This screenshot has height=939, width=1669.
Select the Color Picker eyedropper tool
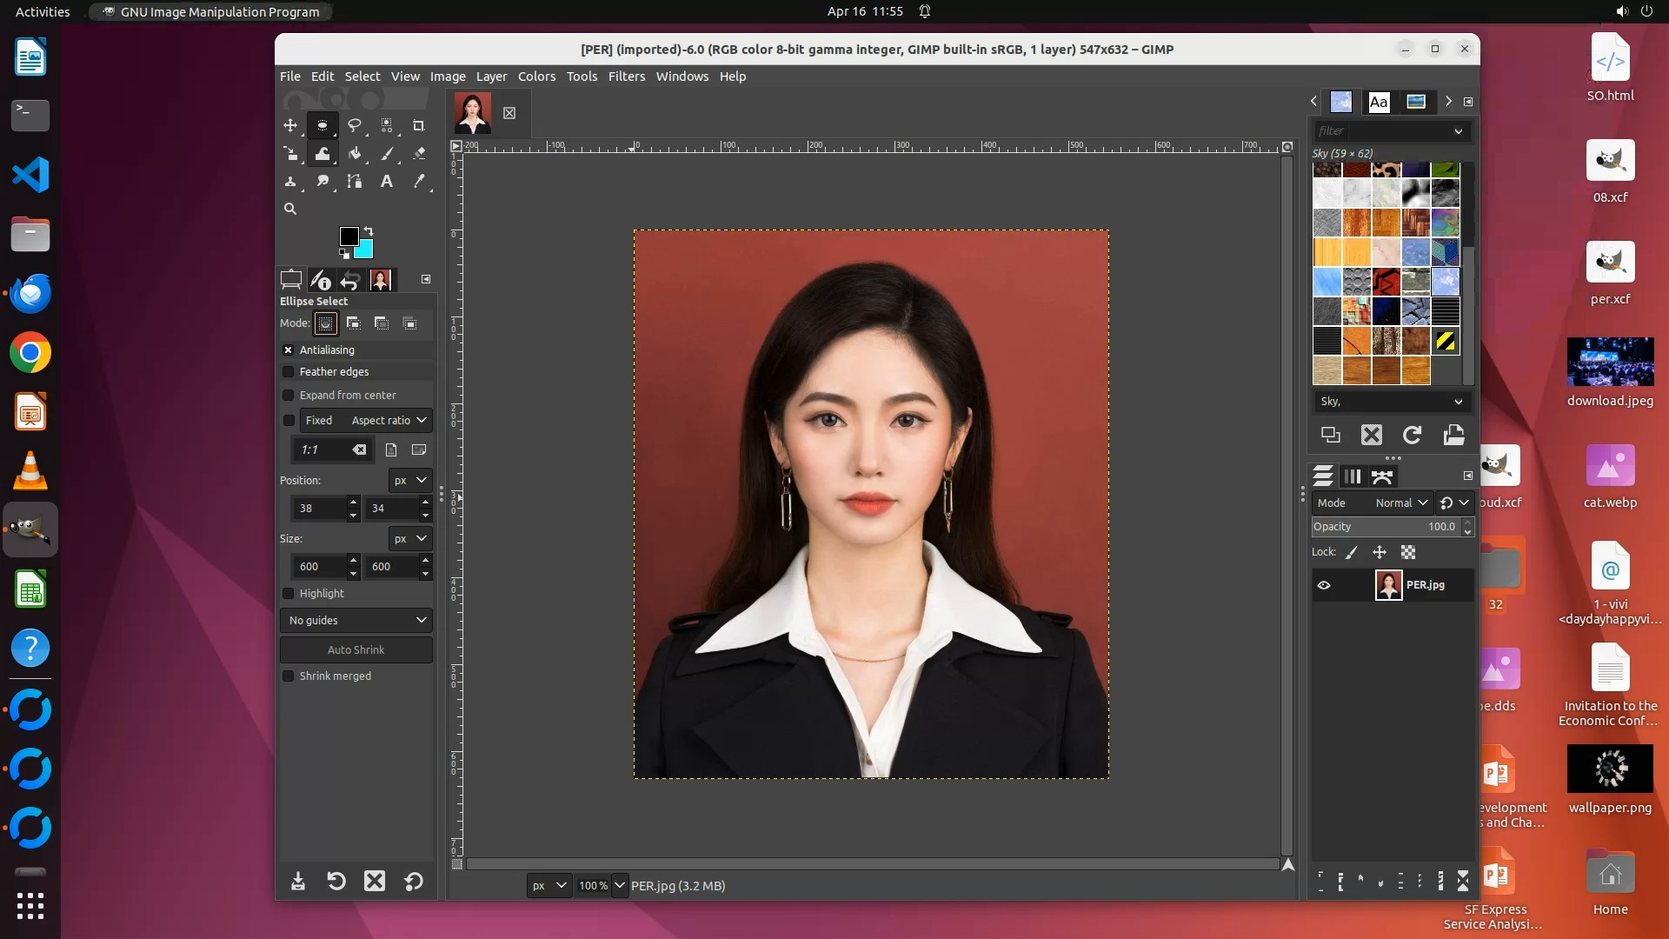[x=419, y=182]
